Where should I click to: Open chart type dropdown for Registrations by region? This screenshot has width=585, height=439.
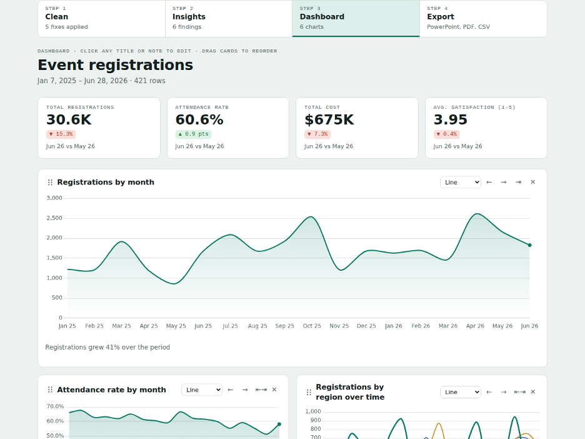pyautogui.click(x=461, y=392)
